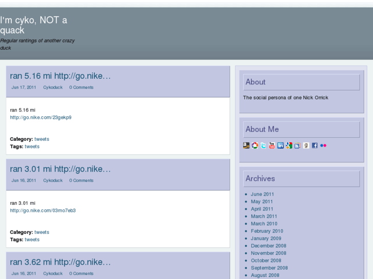Viewport: 373px width, 279px height.
Task: Click the 'Jun 17, 2011' date
Action: point(24,88)
